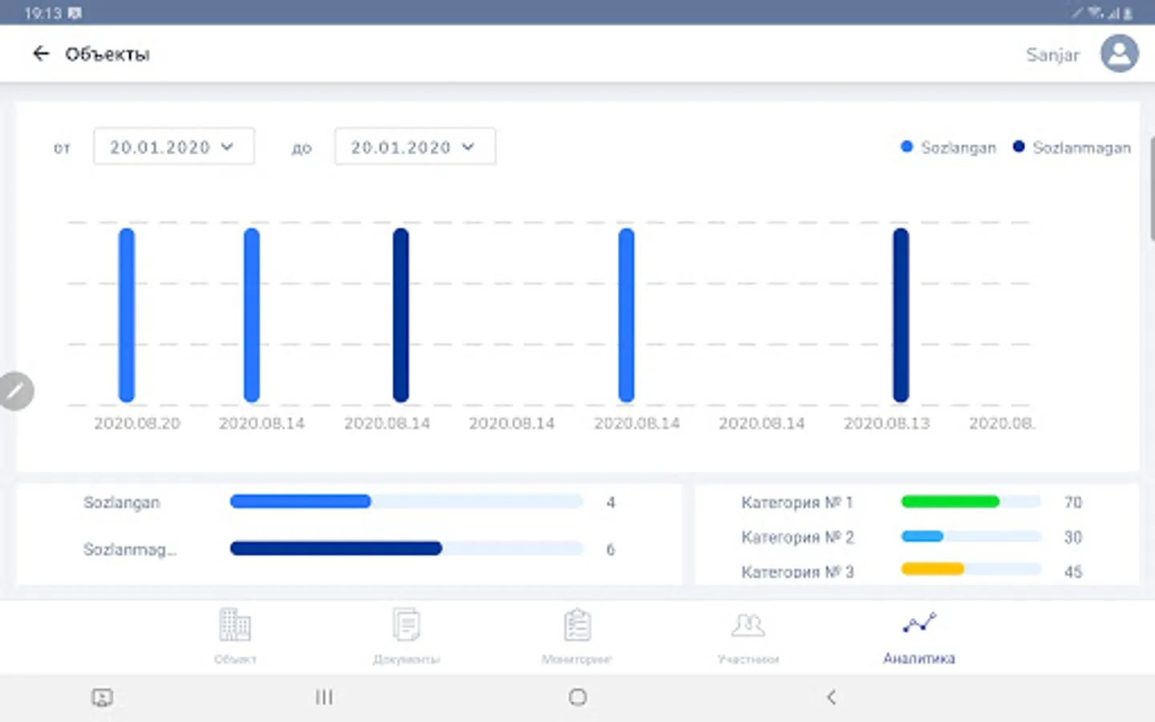Open Sanjar's profile avatar
The image size is (1155, 722).
1119,54
